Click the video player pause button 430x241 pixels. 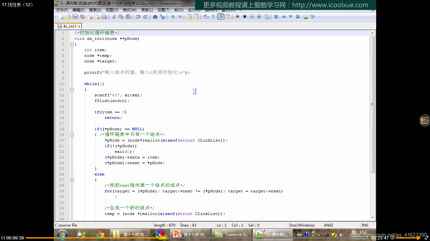pyautogui.click(x=3, y=238)
